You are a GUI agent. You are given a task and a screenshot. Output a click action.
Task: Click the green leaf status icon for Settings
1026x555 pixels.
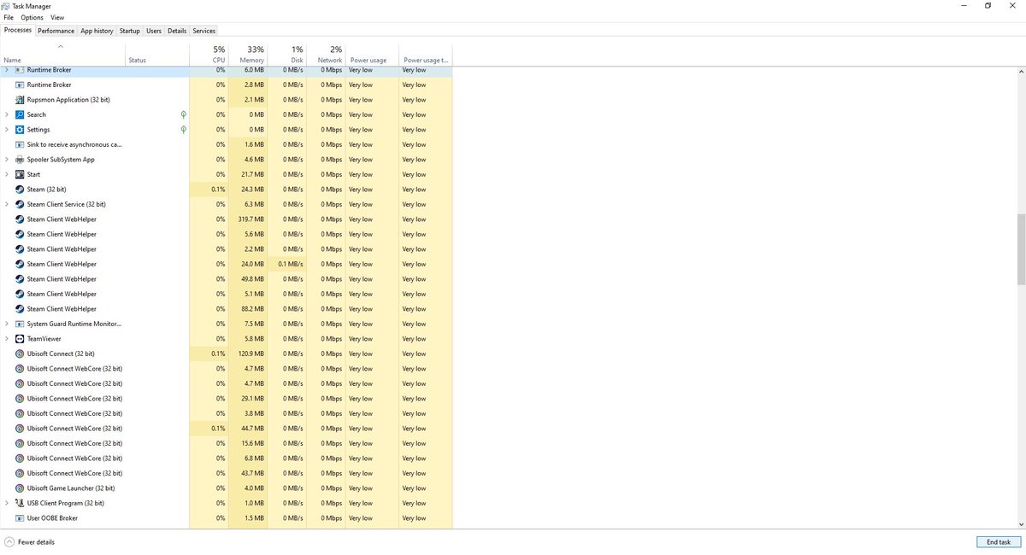pos(183,130)
